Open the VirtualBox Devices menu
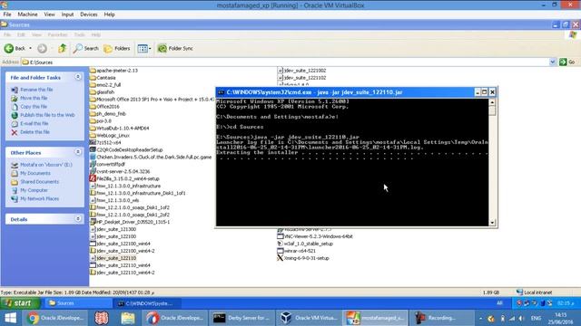This screenshot has height=326, width=581. 89,14
